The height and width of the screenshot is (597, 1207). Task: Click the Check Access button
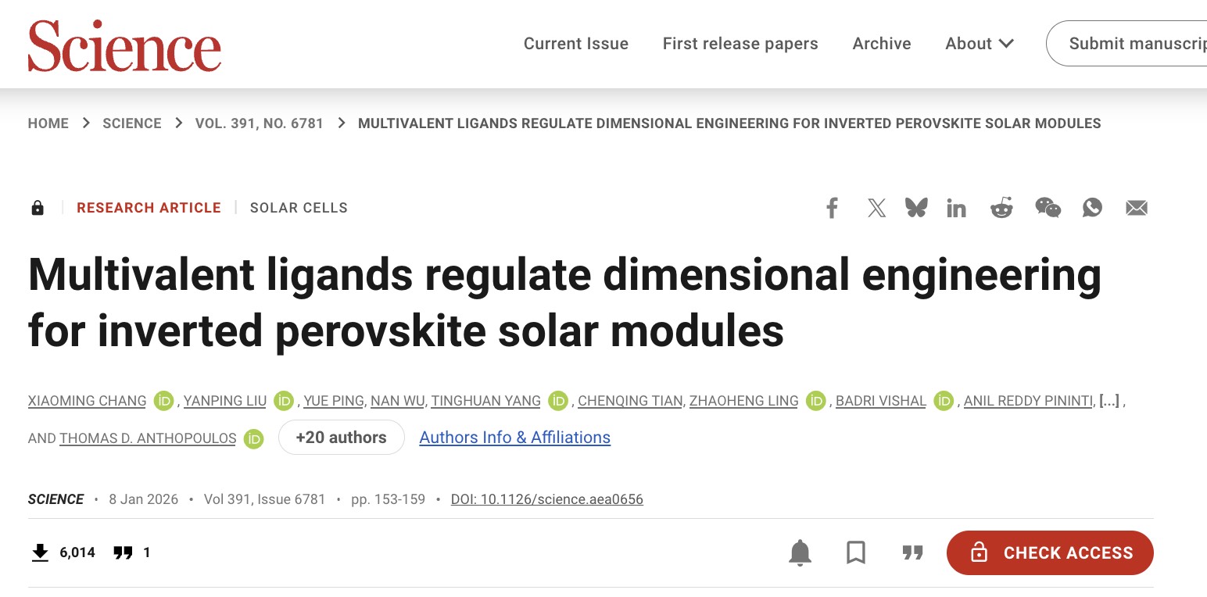coord(1049,552)
